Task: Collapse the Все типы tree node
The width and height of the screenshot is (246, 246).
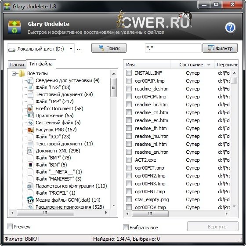Action: click(x=14, y=73)
